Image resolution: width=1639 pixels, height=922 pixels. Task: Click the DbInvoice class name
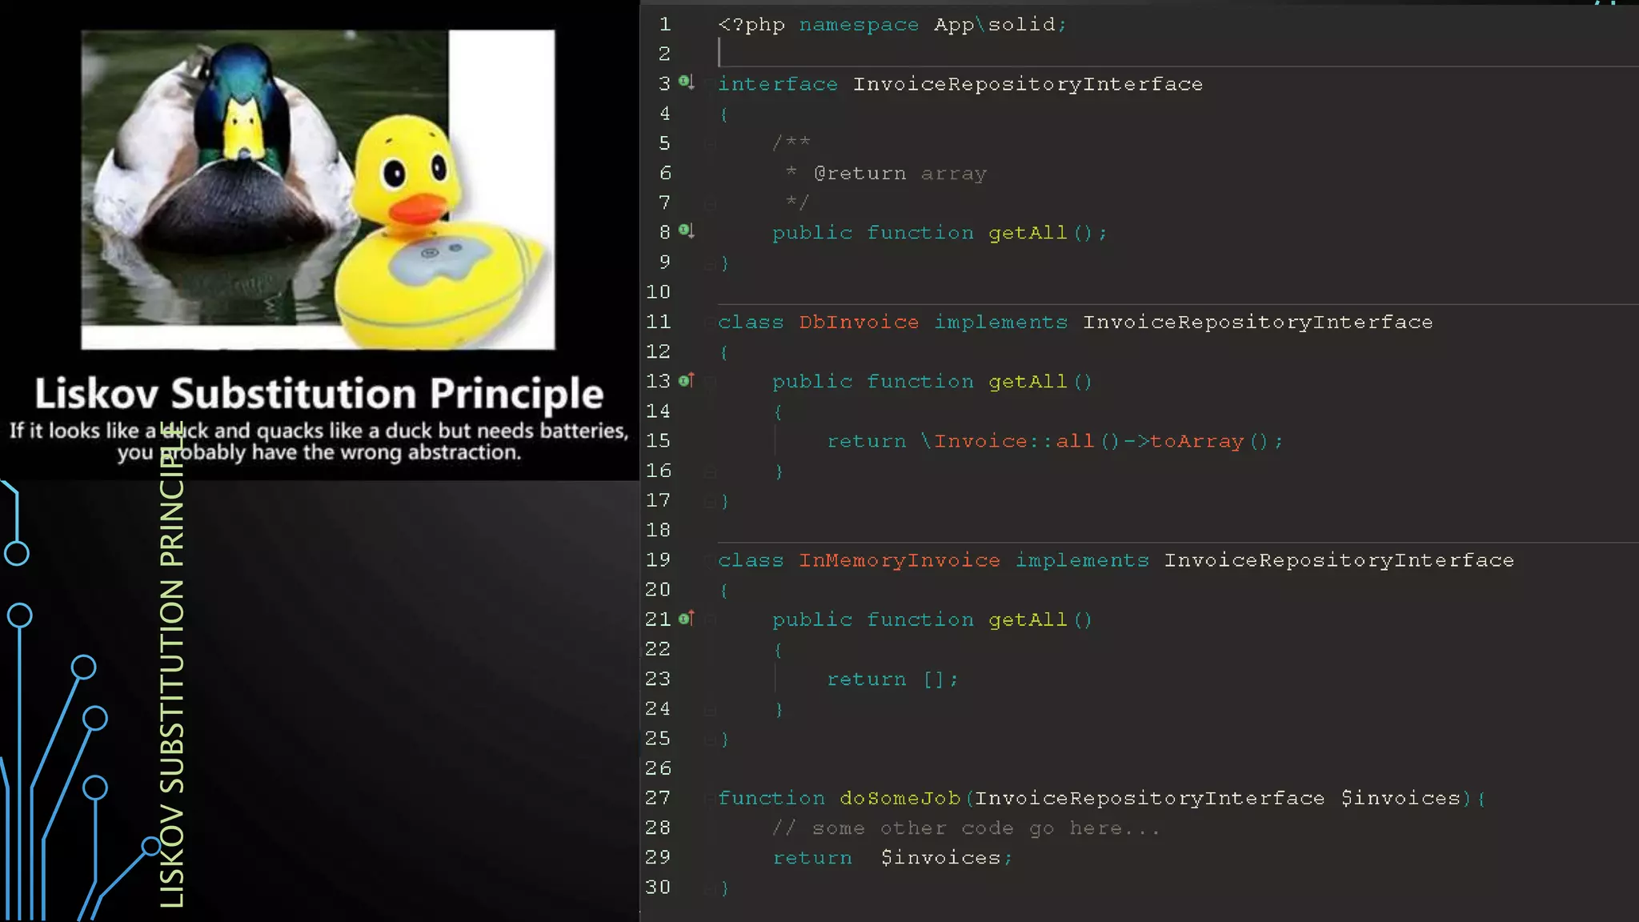coord(858,323)
